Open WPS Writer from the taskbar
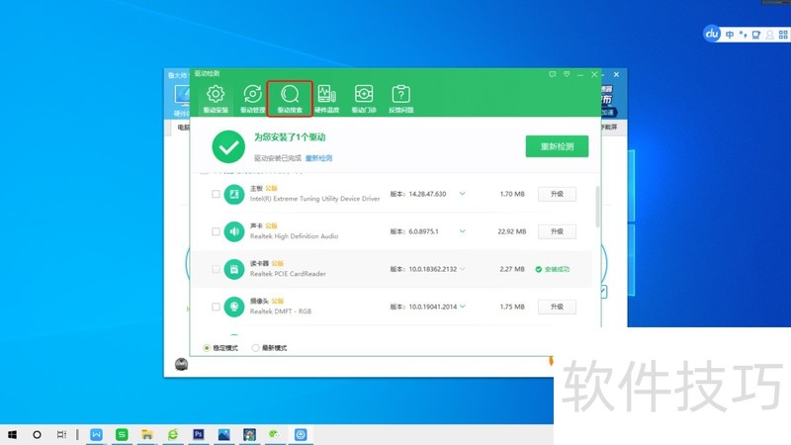The image size is (791, 445). [x=96, y=434]
